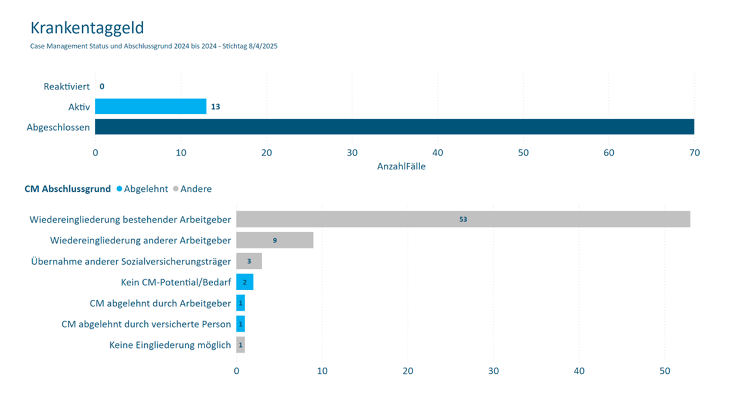Click the bar for CM abgelehnt durch Arbeitgeber
Viewport: 739px width, 416px height.
[240, 303]
